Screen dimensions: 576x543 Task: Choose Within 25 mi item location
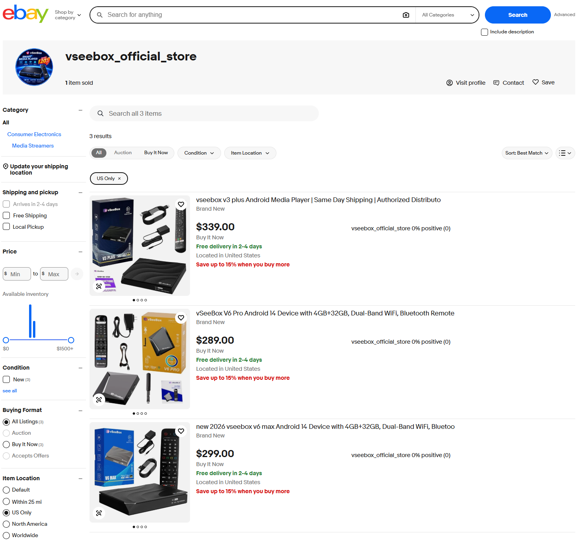click(6, 502)
